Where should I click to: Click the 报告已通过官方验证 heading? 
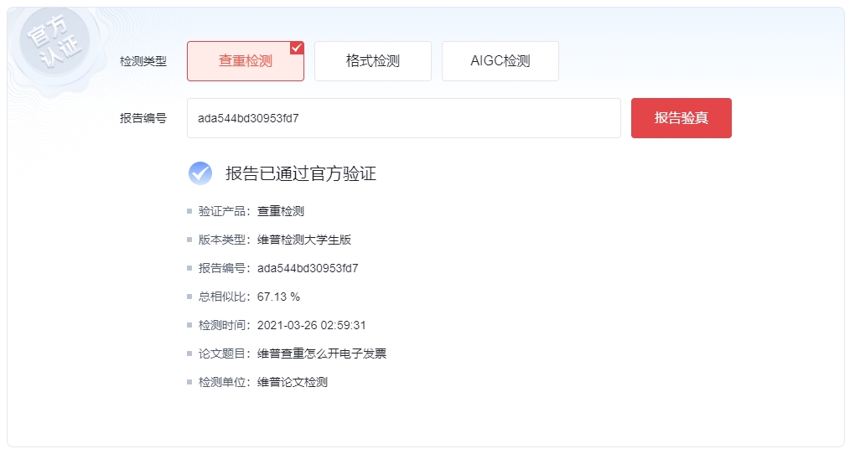pyautogui.click(x=300, y=173)
